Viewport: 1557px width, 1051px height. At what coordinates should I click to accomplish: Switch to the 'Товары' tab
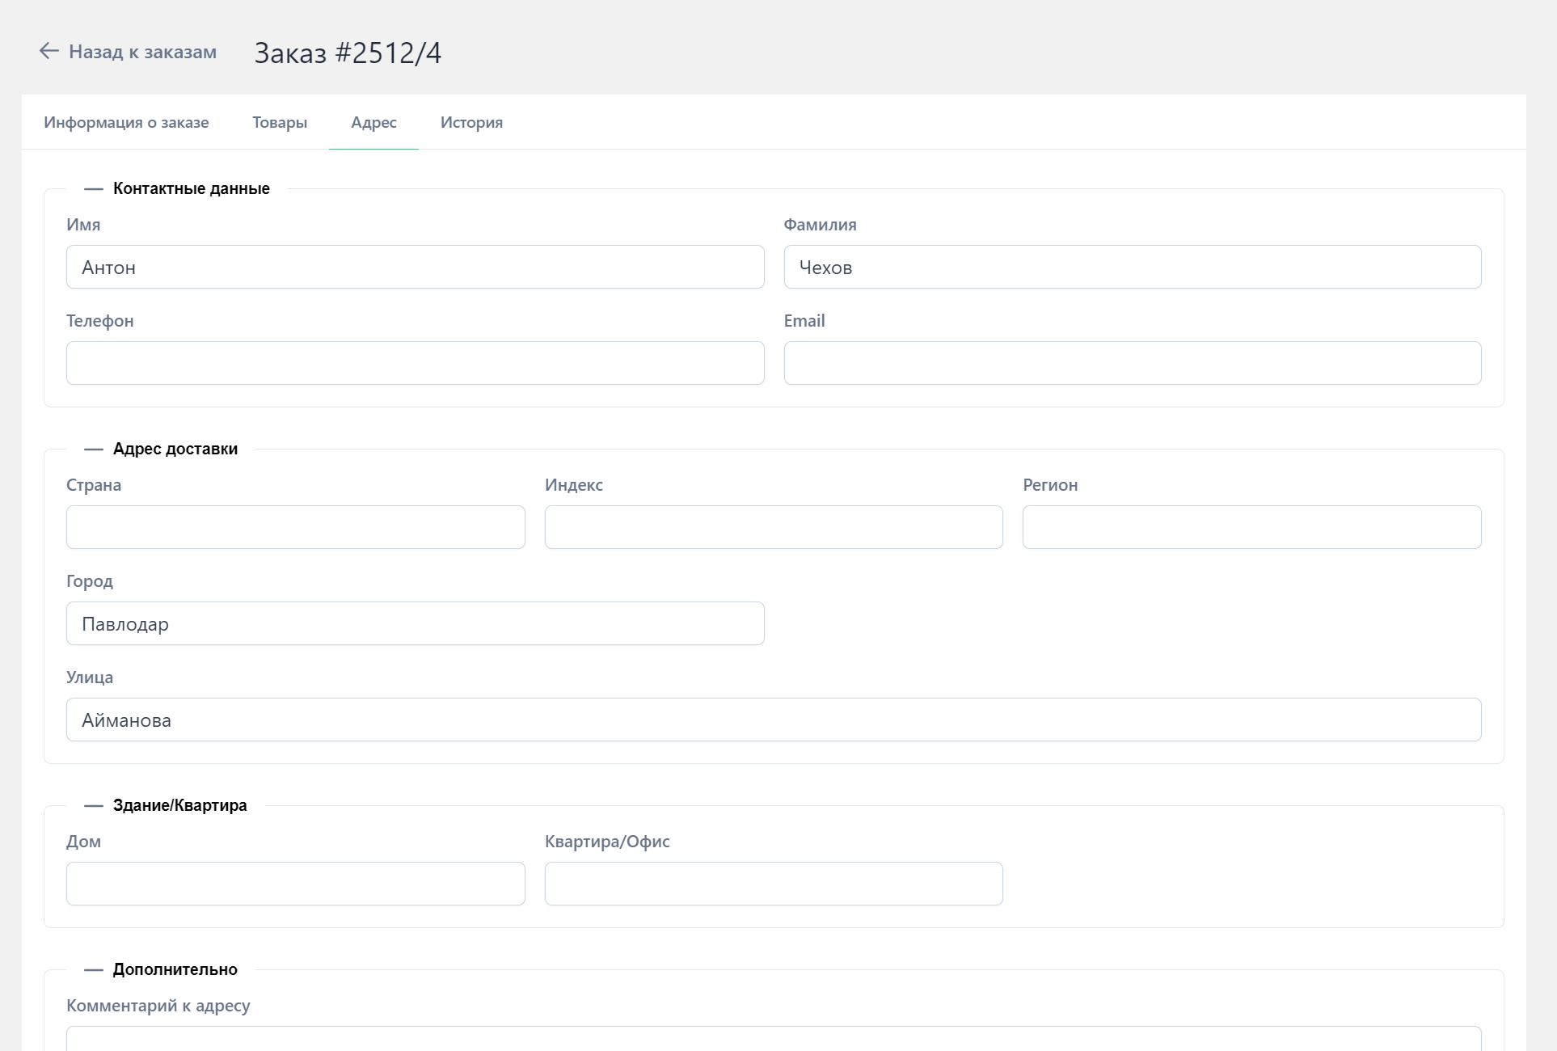coord(280,122)
